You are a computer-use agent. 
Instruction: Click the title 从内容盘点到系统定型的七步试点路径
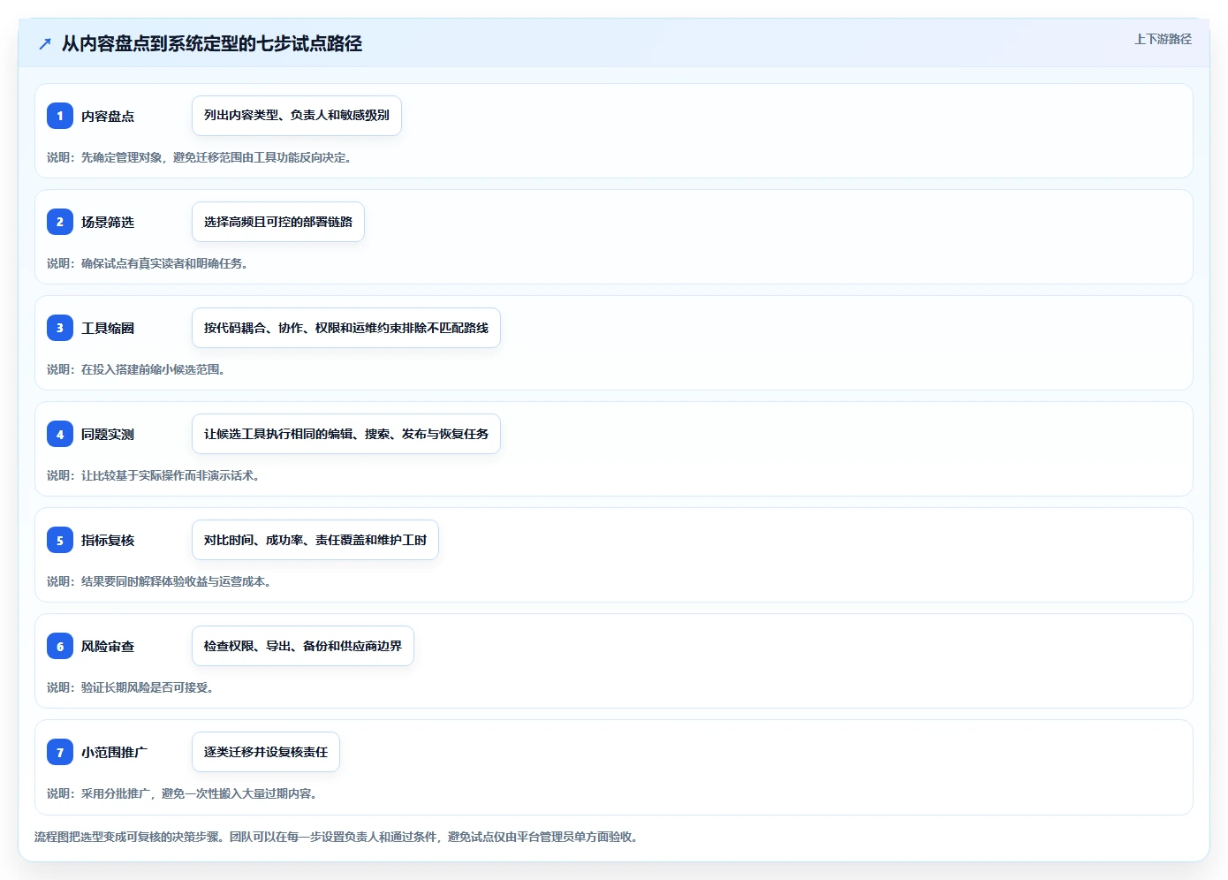click(x=212, y=43)
